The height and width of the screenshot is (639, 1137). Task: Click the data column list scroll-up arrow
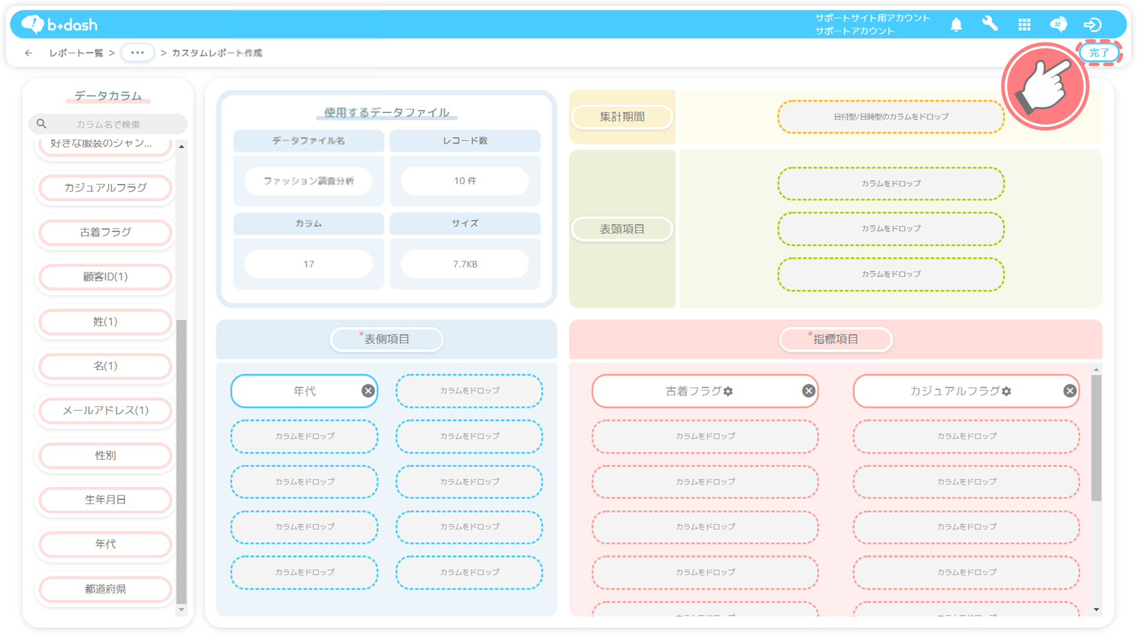pos(182,146)
